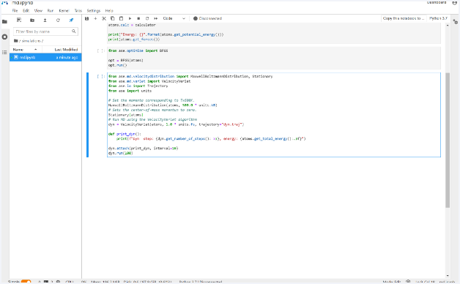The image size is (460, 284).
Task: Open the Kernel menu
Action: 64,10
